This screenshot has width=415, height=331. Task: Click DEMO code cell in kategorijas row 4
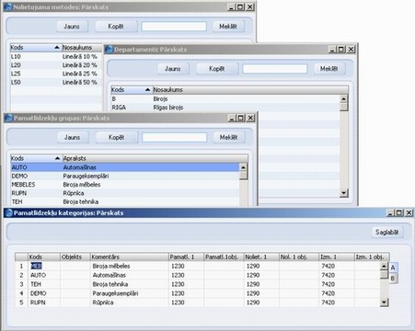[44, 293]
